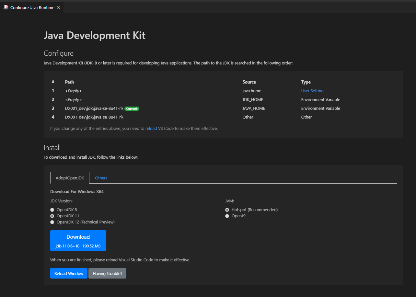Open the Having Trouble? help button

[107, 273]
